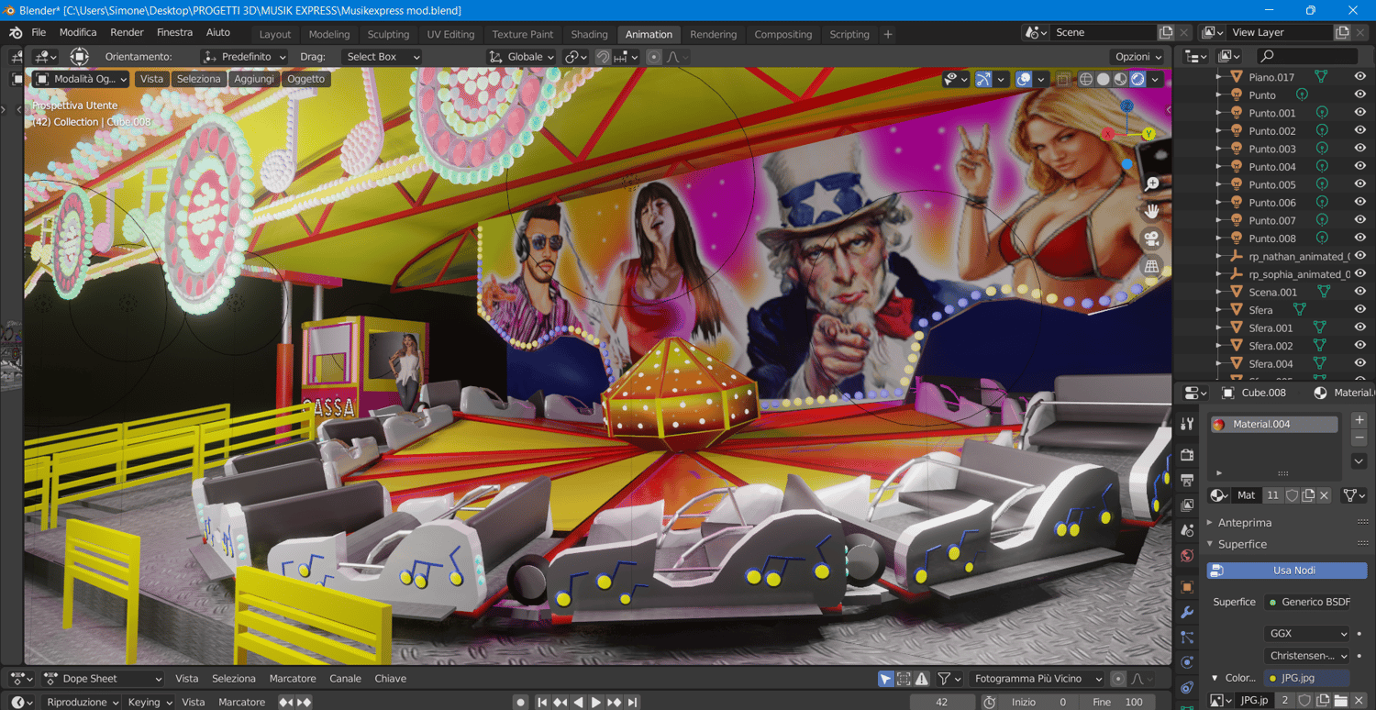The height and width of the screenshot is (710, 1376).
Task: Click the Z axis navigation gizmo handle
Action: [x=1126, y=106]
